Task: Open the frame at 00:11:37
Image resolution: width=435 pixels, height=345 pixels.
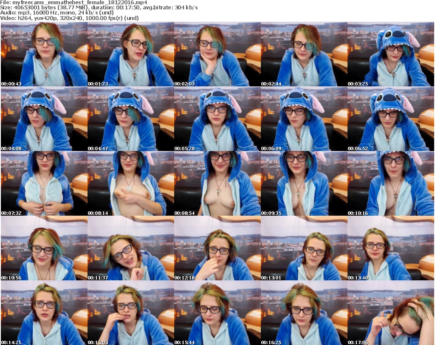Action: pyautogui.click(x=131, y=248)
